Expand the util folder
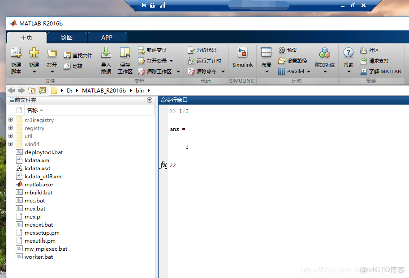Image resolution: width=409 pixels, height=278 pixels. (x=10, y=135)
